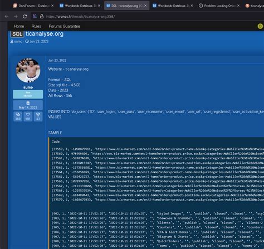Image resolution: width=264 pixels, height=249 pixels.
Task: Open the Home menu item
Action: tap(19, 26)
